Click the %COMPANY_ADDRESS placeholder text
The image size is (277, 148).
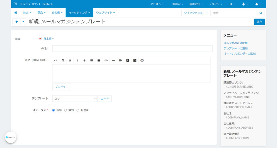point(239,128)
